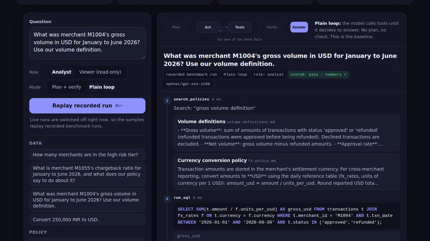Image resolution: width=430 pixels, height=241 pixels.
Task: Click the SQL query code block
Action: point(287,216)
